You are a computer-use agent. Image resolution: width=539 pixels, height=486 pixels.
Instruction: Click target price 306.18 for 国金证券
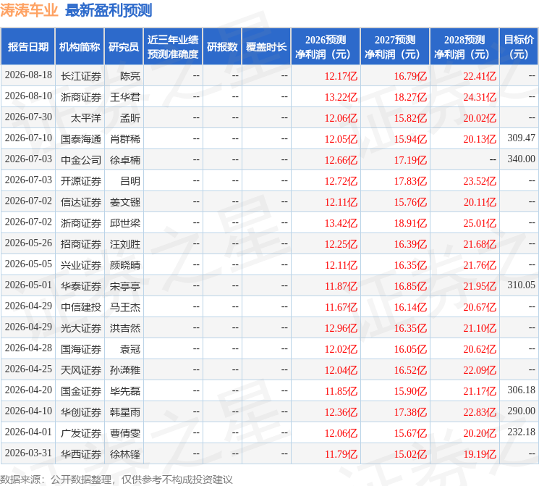click(x=521, y=390)
